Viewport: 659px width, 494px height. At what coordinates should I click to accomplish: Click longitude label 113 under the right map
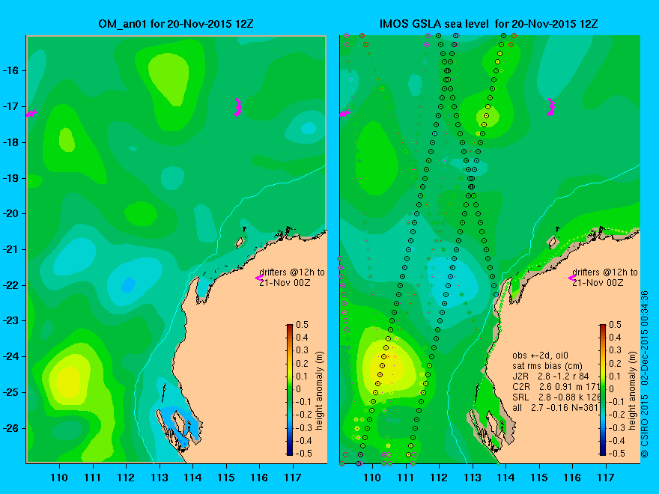coord(473,478)
